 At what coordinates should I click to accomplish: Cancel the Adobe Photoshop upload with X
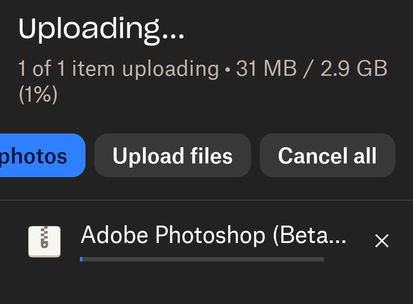[382, 241]
